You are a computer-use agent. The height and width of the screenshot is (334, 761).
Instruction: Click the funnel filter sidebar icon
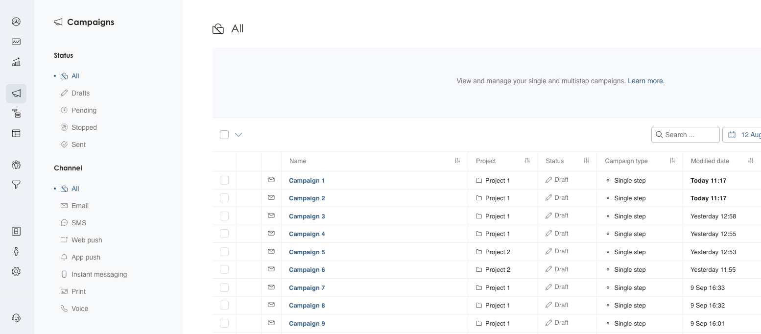click(x=16, y=185)
